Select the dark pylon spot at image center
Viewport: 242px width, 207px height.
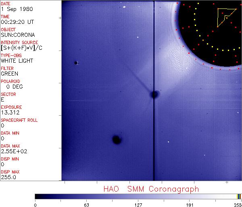pos(154,95)
